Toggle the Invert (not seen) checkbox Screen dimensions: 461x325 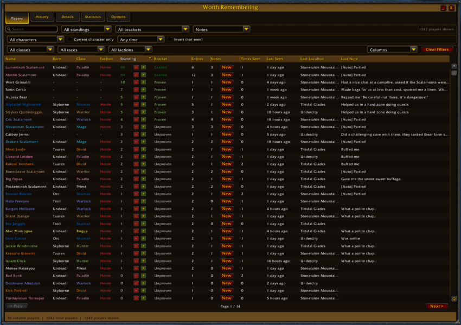click(170, 40)
